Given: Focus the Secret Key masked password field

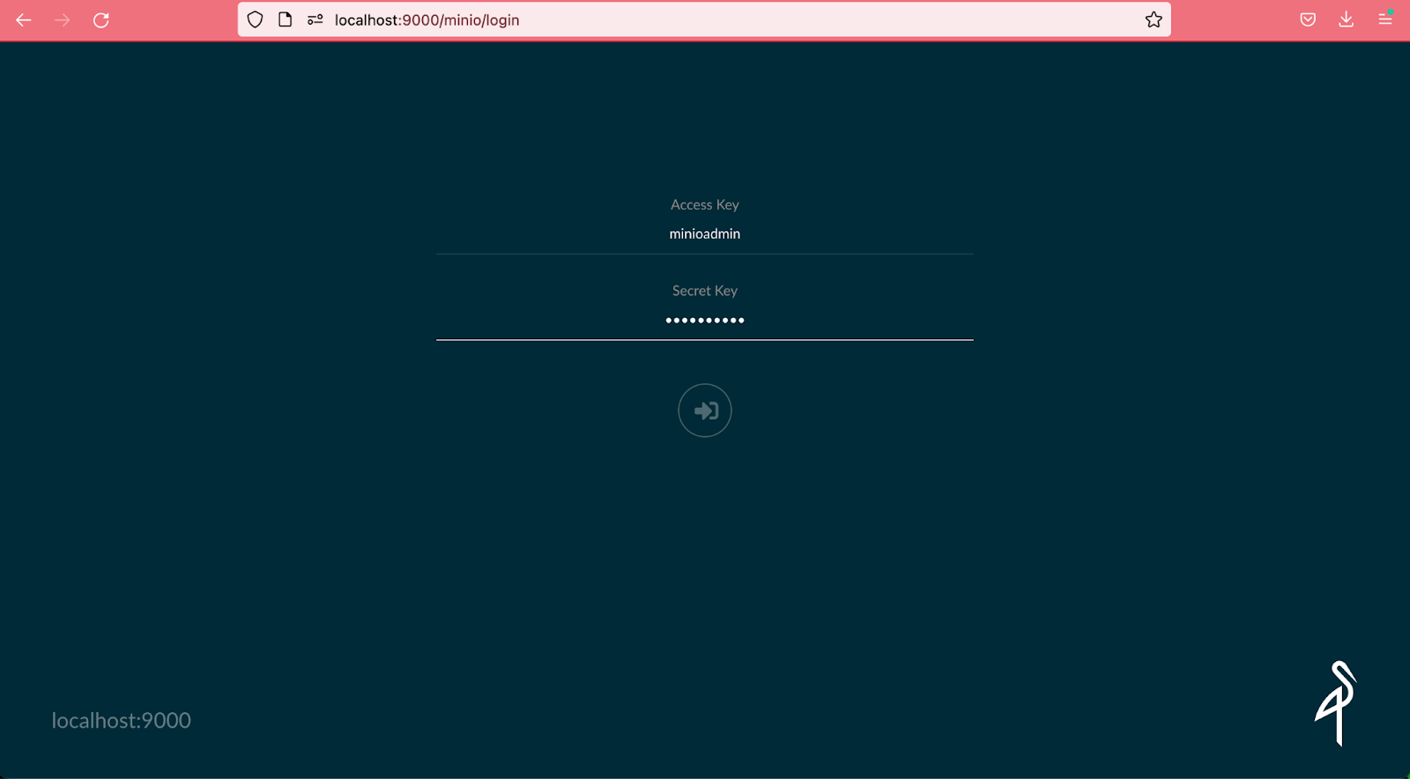Looking at the screenshot, I should tap(705, 321).
